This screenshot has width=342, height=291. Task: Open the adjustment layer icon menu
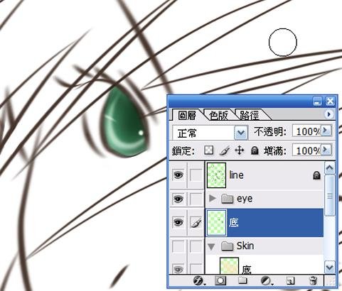(x=266, y=281)
